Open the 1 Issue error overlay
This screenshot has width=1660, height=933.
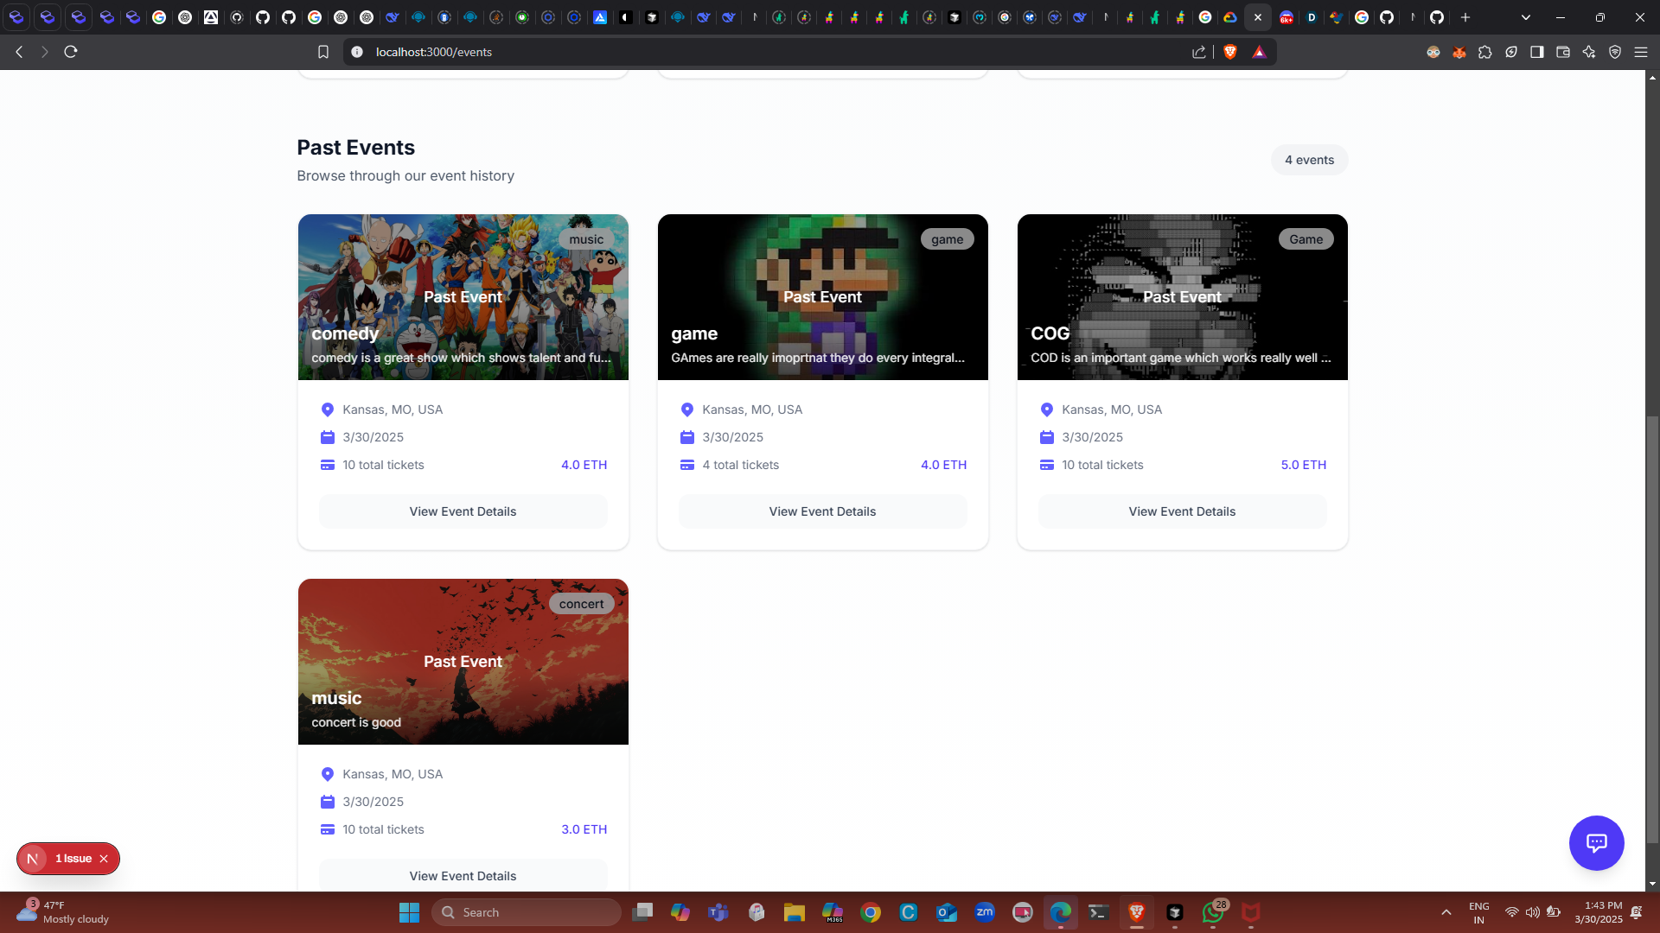tap(73, 859)
